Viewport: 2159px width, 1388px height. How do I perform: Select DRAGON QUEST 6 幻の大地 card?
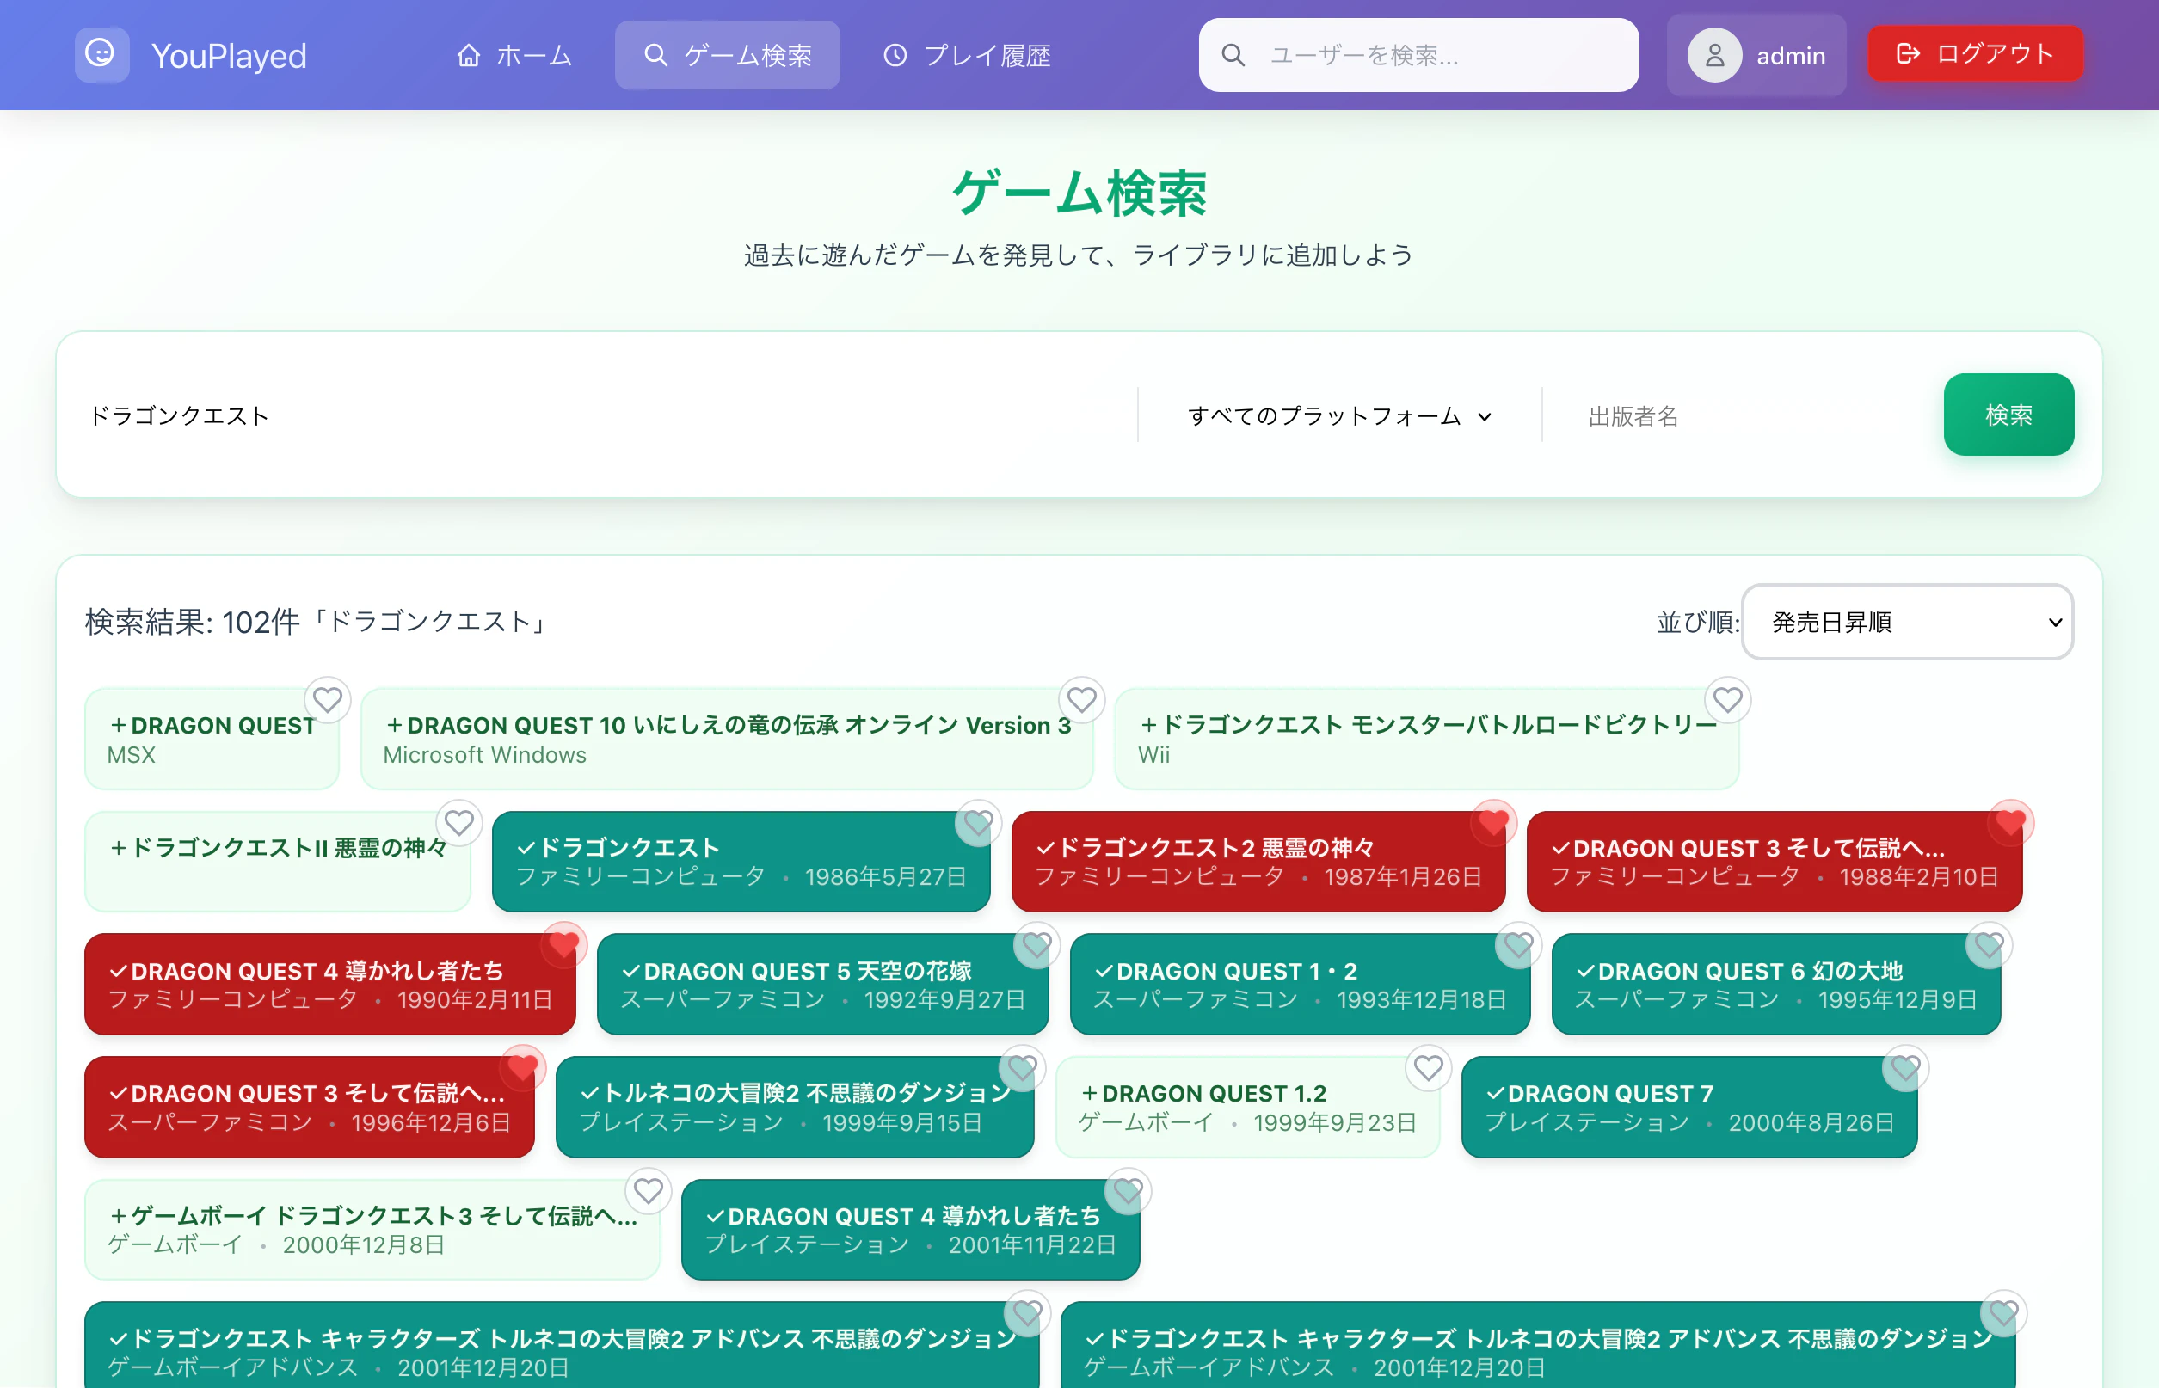pyautogui.click(x=1776, y=984)
